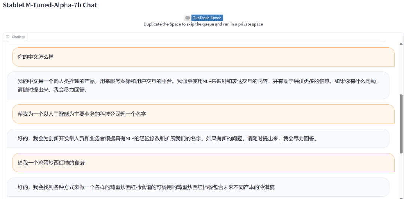Click the bot reply starting '好的，我会为创新开发带人员'
The image size is (404, 199).
198,138
